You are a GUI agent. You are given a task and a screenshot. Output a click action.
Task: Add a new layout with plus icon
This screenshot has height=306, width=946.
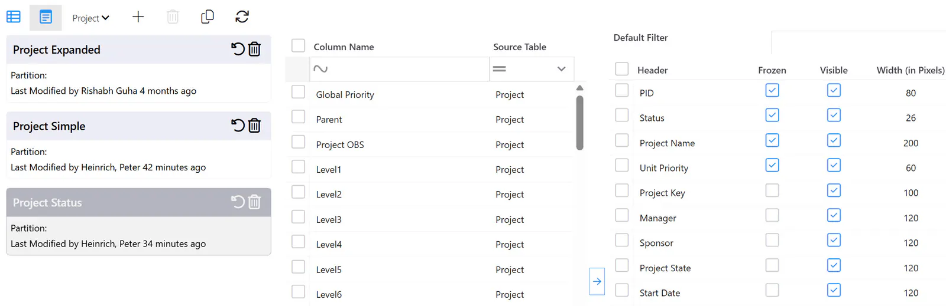point(138,17)
